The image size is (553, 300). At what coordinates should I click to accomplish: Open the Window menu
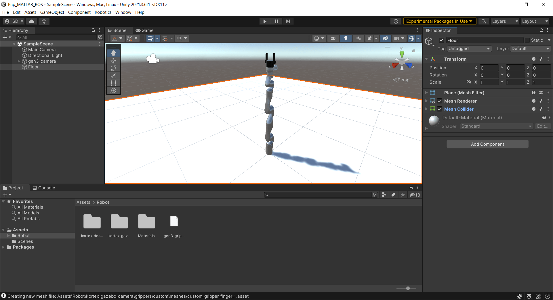(123, 12)
